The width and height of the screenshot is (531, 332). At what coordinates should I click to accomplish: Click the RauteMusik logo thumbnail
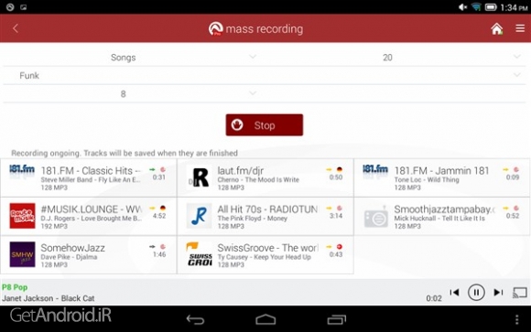tap(22, 216)
